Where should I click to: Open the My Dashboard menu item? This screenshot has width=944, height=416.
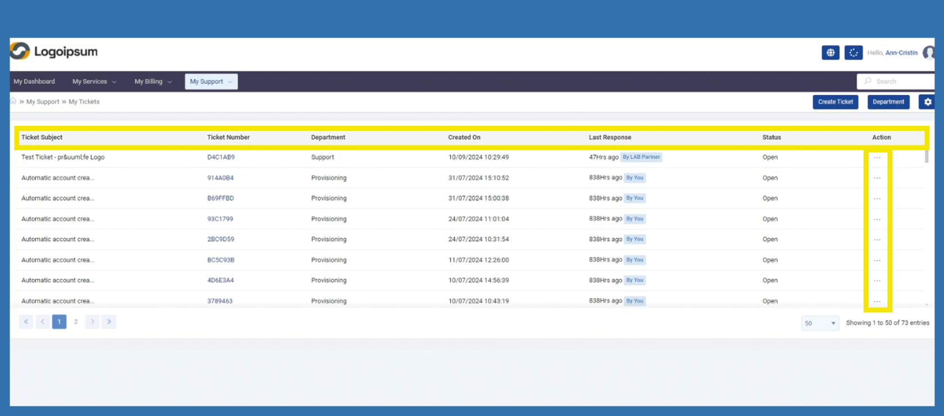tap(34, 81)
